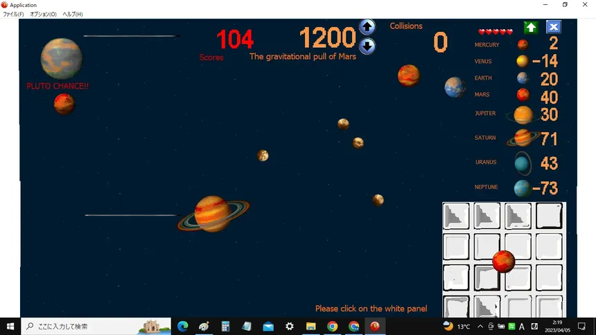
Task: Click the gravitational pull value 1200
Action: [x=327, y=38]
